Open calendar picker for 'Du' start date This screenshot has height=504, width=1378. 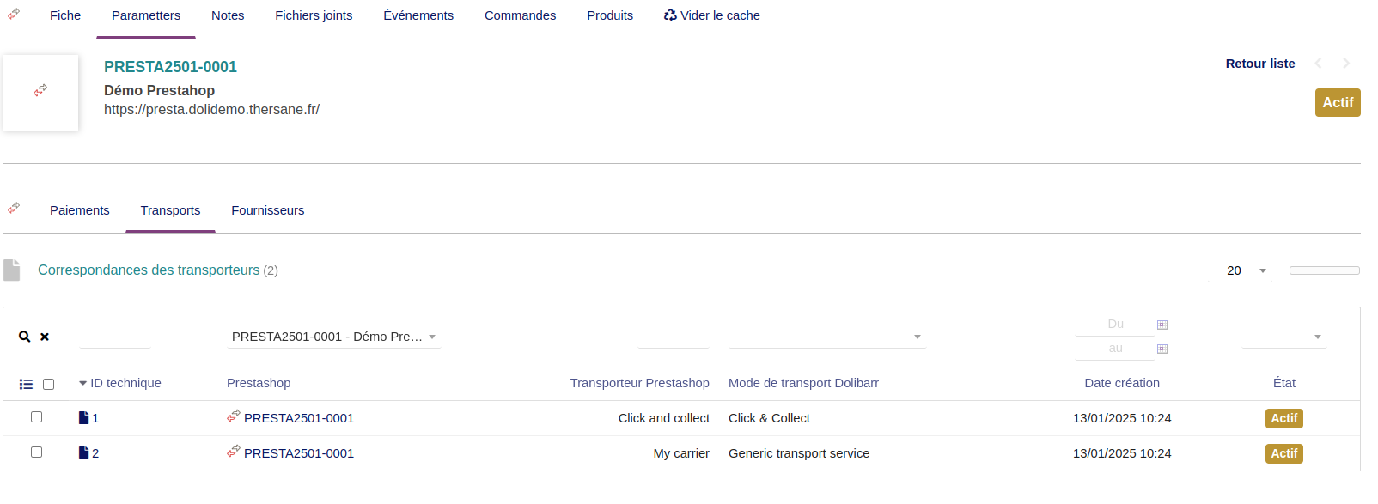point(1162,325)
